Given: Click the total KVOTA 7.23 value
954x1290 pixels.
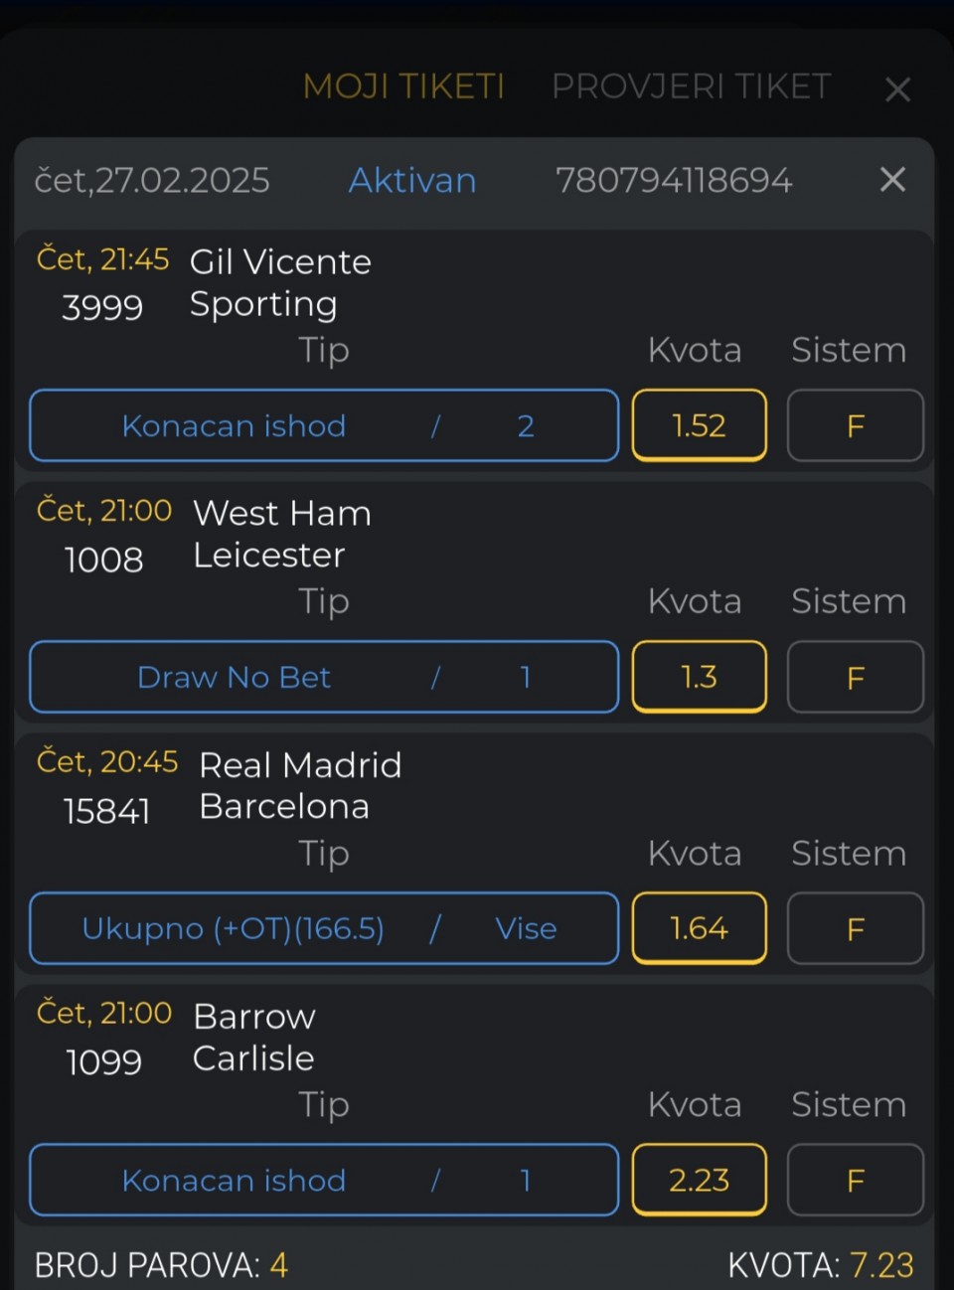Looking at the screenshot, I should (881, 1265).
